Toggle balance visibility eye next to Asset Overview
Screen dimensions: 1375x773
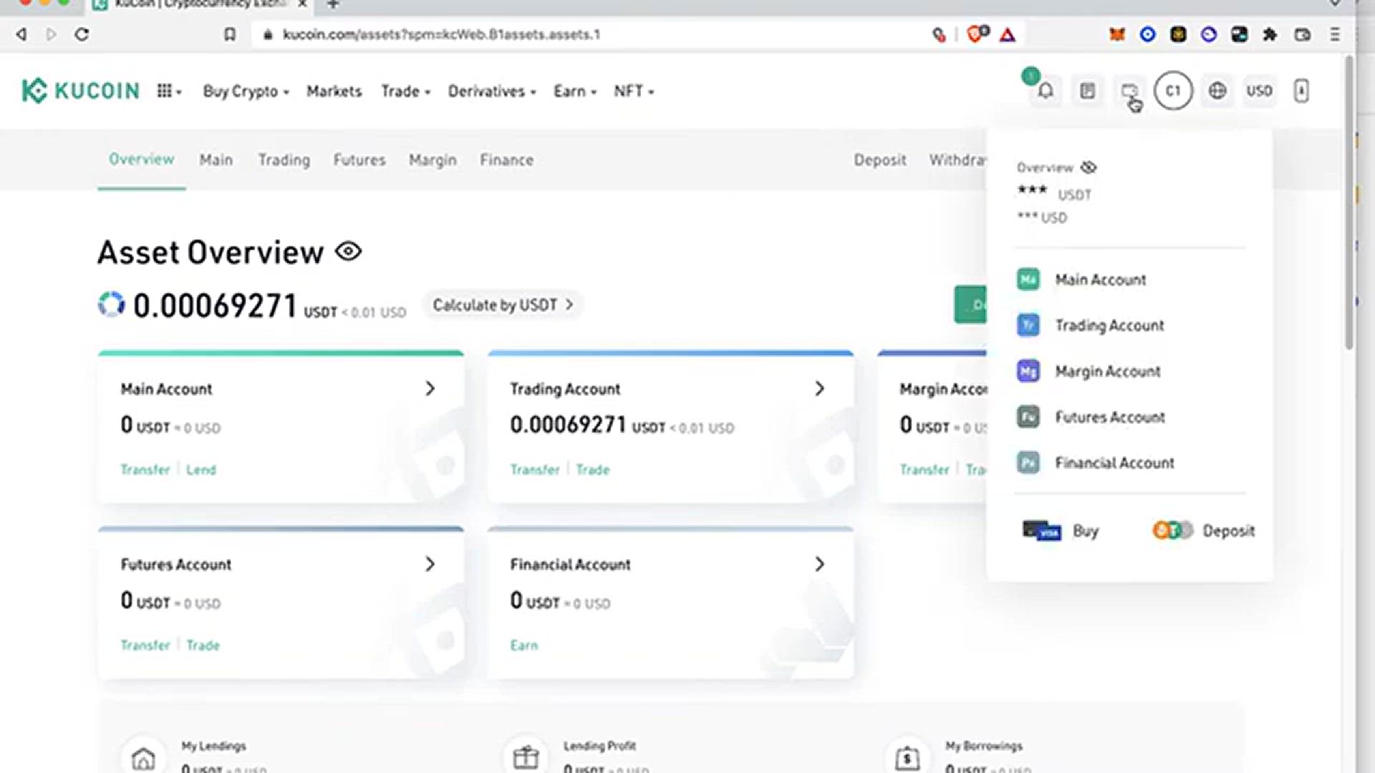(349, 251)
